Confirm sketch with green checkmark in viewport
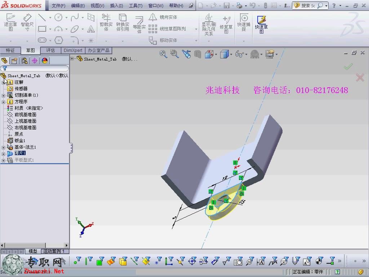 click(348, 67)
